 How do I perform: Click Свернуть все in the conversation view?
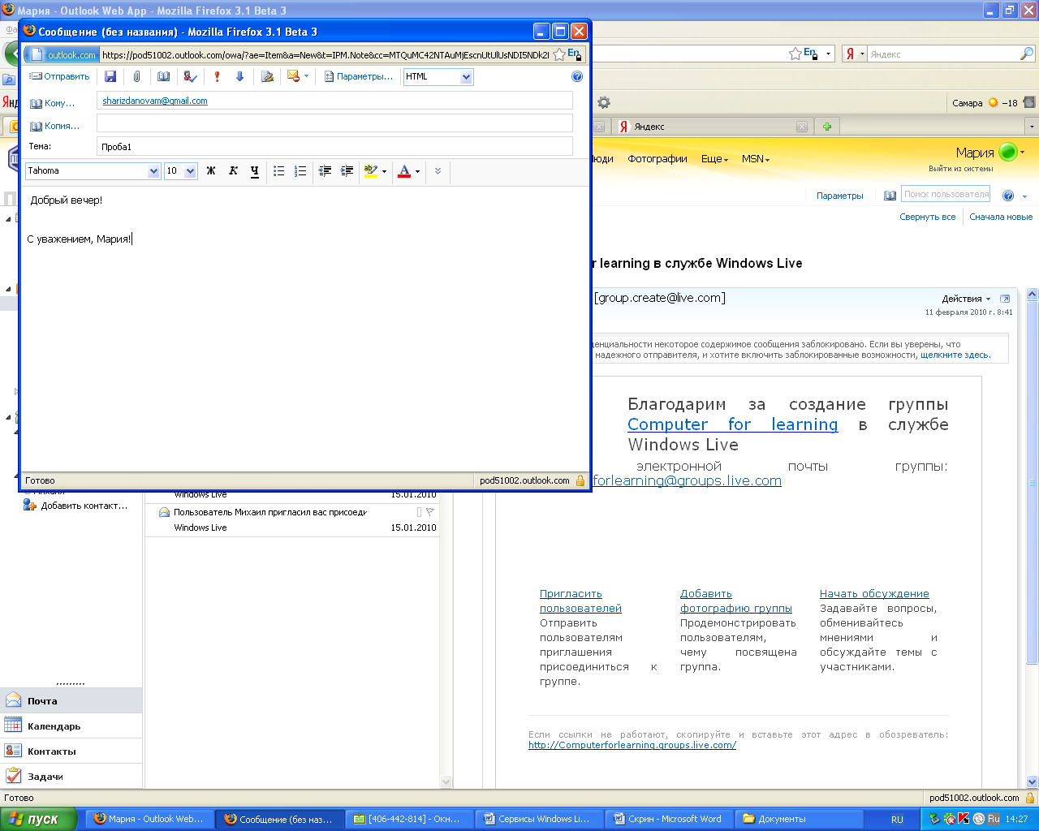pyautogui.click(x=928, y=217)
